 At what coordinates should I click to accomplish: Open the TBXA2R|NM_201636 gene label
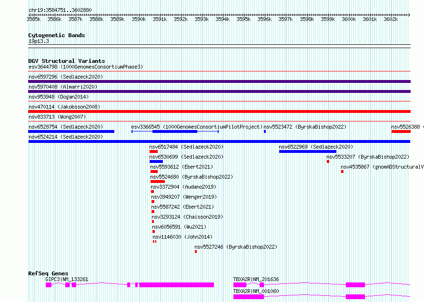click(256, 279)
